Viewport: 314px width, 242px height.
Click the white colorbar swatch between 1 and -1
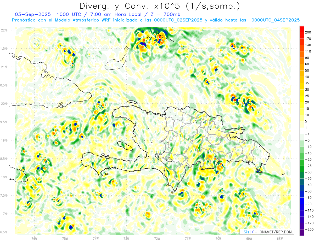click(x=302, y=131)
